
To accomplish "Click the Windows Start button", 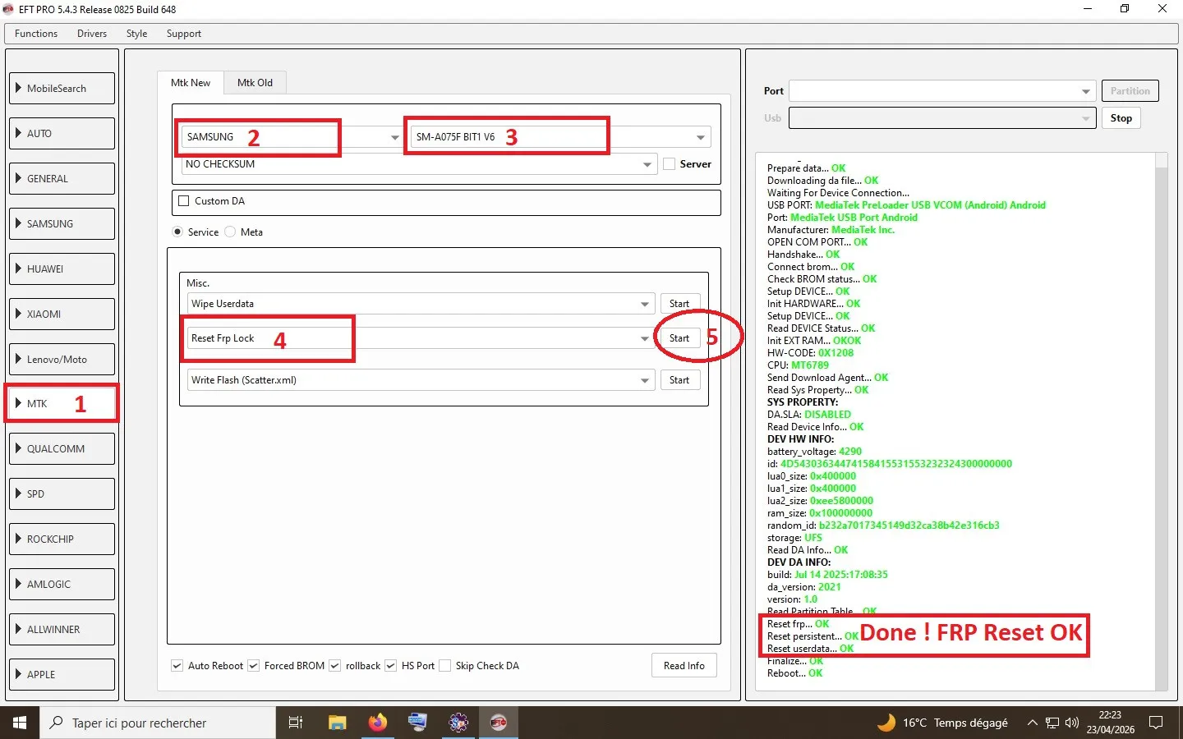I will pyautogui.click(x=20, y=723).
